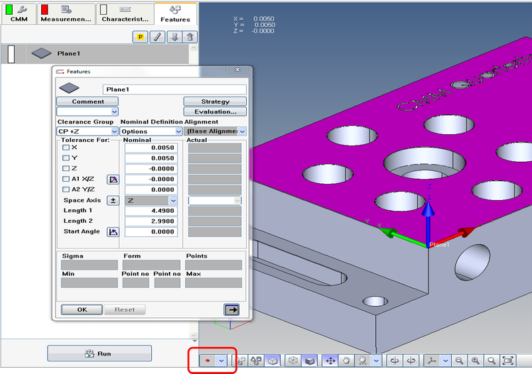The image size is (532, 374).
Task: Enable the Y tolerance checkbox
Action: click(66, 158)
